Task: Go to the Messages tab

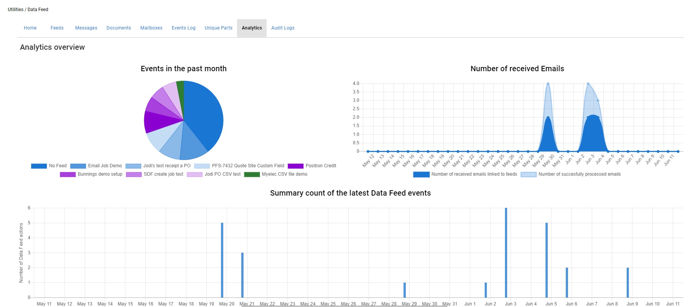Action: [86, 28]
